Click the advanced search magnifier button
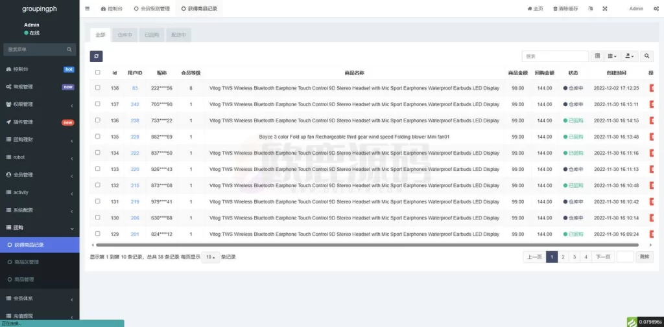This screenshot has height=327, width=664. tap(646, 56)
